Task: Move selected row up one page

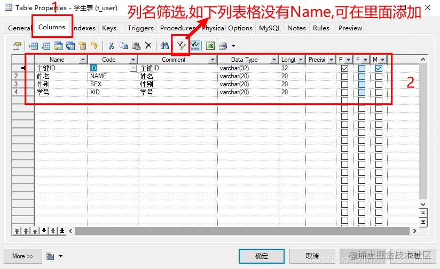Action: (x=26, y=231)
